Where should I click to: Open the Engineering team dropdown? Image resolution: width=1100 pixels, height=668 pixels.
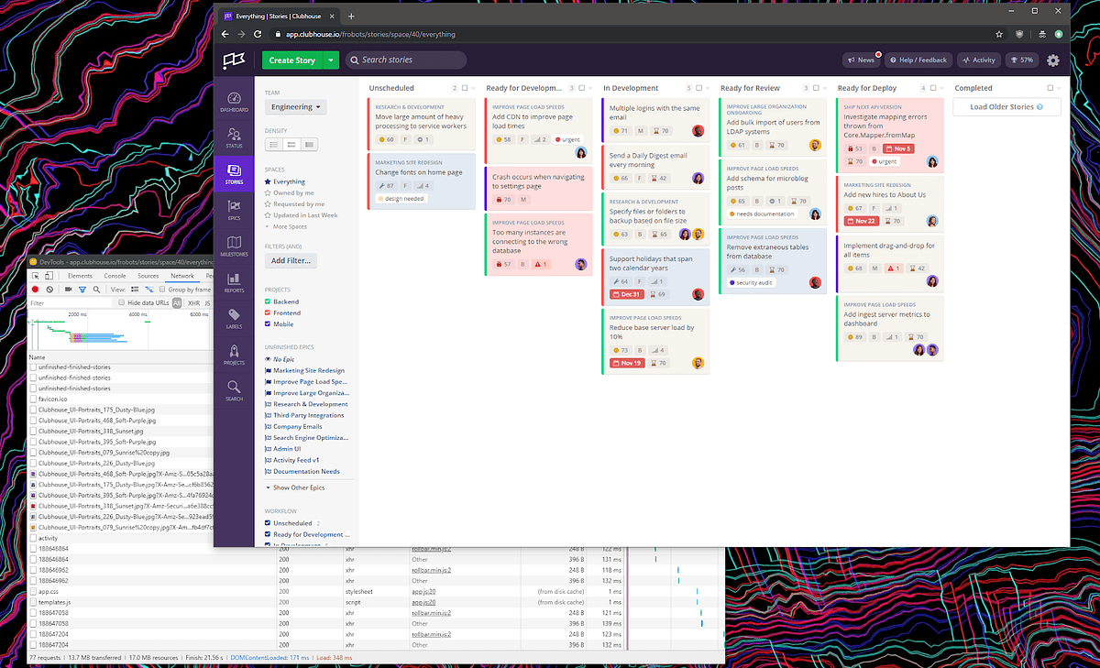coord(294,106)
